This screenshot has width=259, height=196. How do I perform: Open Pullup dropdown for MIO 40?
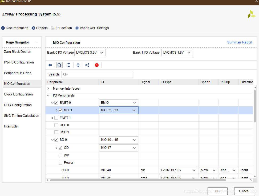click(228, 170)
